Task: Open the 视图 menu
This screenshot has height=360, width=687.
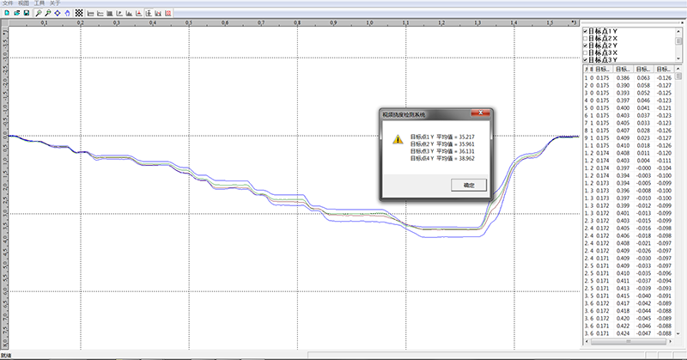Action: coord(24,3)
